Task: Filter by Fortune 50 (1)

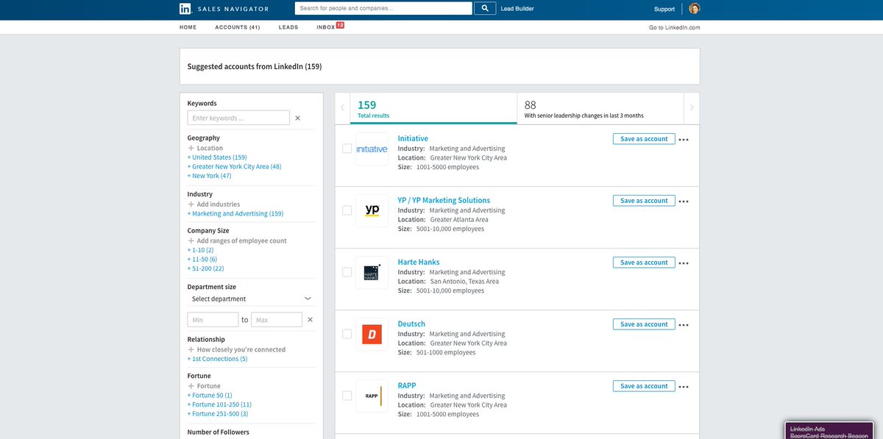Action: 210,395
